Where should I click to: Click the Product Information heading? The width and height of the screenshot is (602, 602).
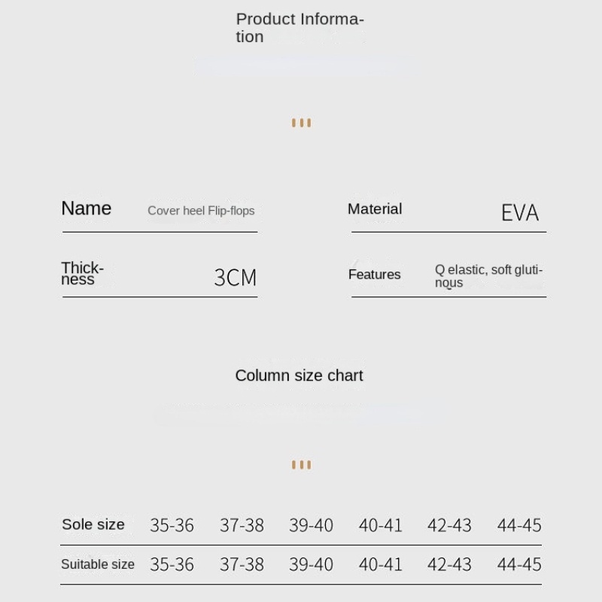(x=299, y=28)
